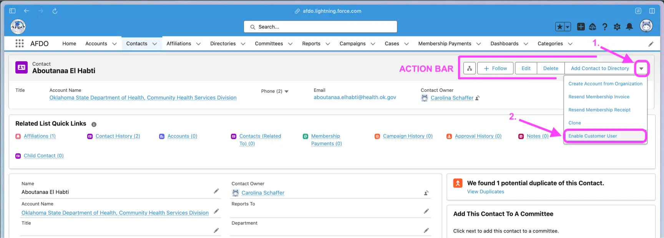
Task: Open Membership Payments (0) quick link
Action: [326, 140]
